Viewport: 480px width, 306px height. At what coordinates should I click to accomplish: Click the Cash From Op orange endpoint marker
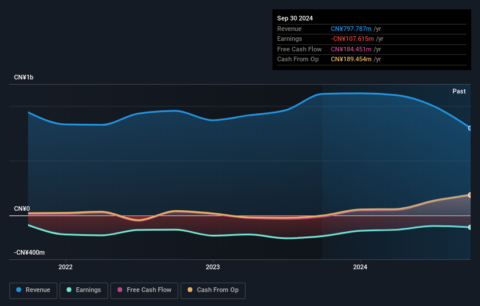pyautogui.click(x=470, y=194)
